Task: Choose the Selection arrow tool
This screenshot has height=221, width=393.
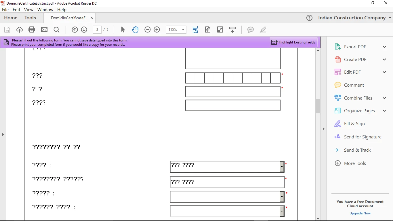Action: [123, 30]
